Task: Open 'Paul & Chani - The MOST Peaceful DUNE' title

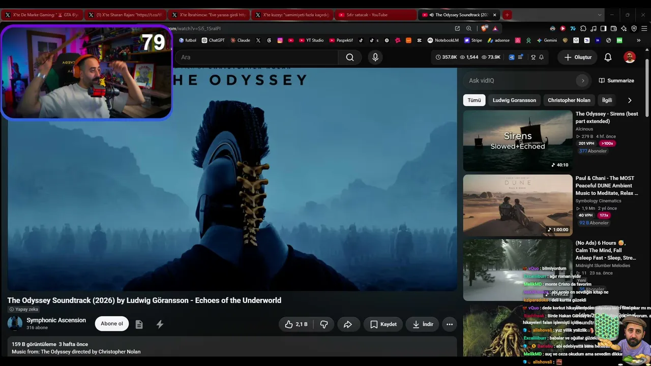Action: (607, 186)
